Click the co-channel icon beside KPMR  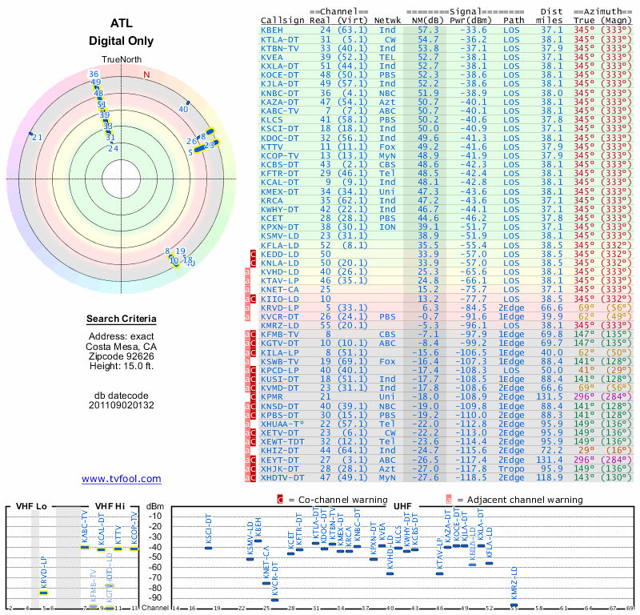tap(254, 397)
